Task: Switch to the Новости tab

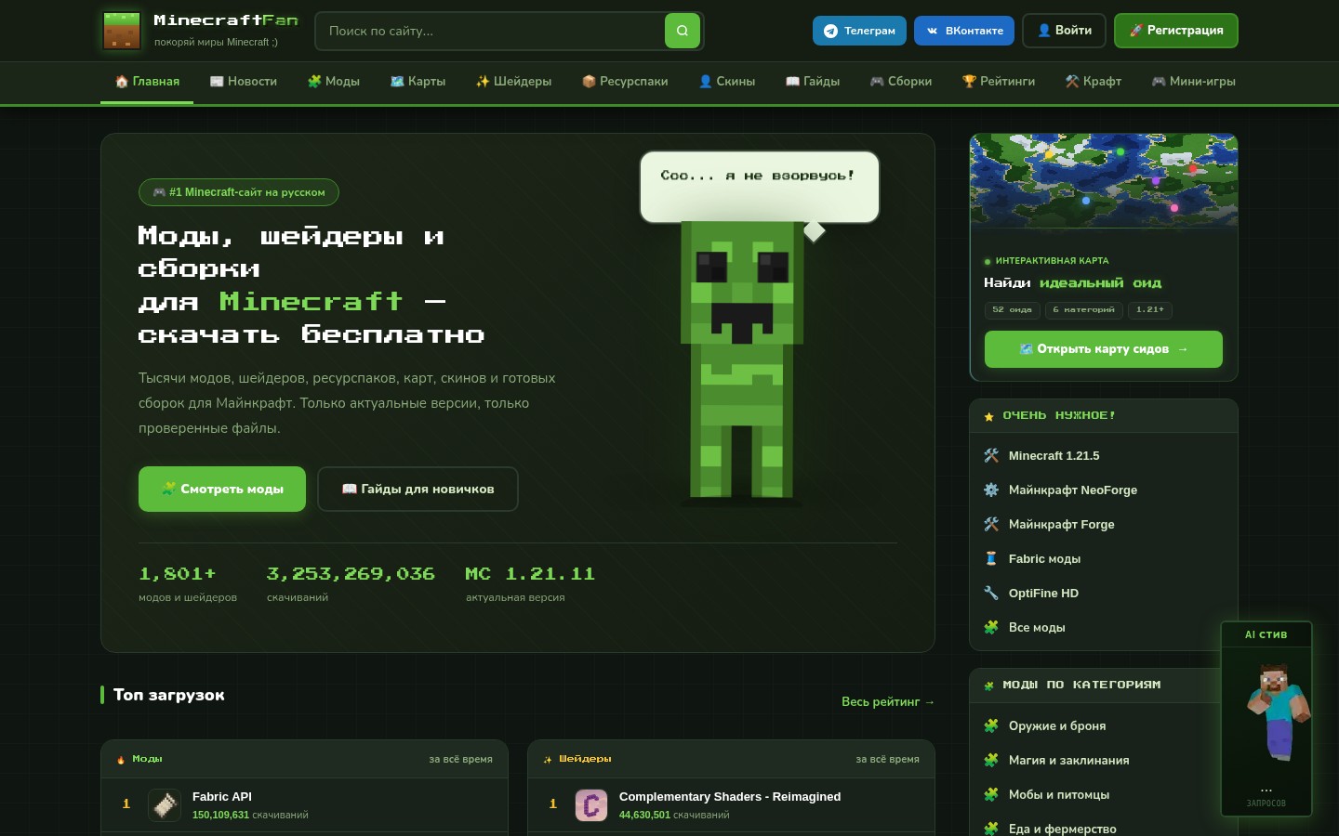Action: (243, 82)
